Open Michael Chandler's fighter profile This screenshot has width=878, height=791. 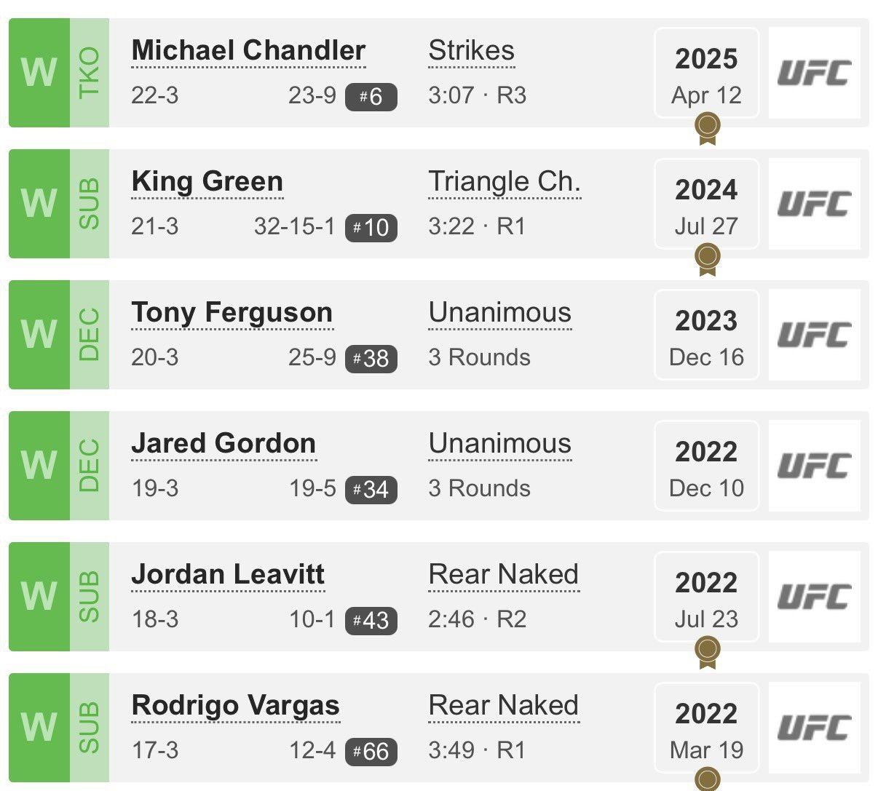click(248, 51)
